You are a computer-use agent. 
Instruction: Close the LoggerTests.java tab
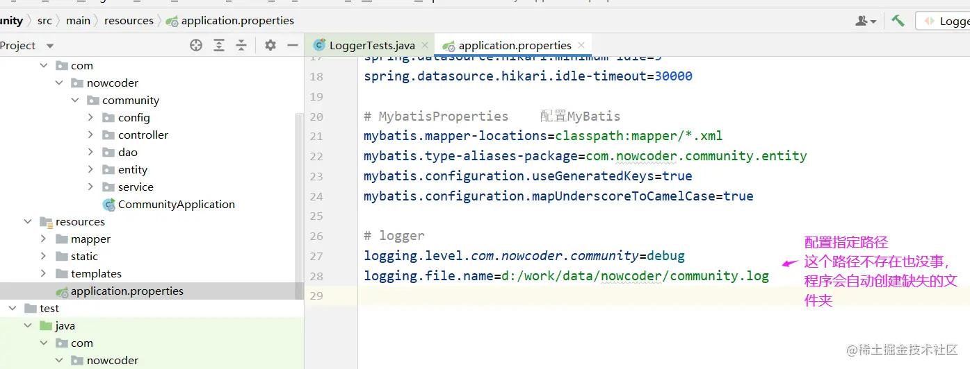(425, 45)
